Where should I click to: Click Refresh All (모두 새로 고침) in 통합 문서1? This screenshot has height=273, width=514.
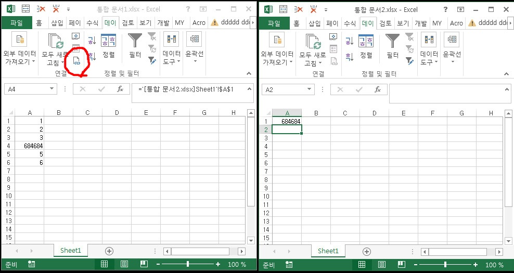click(55, 50)
